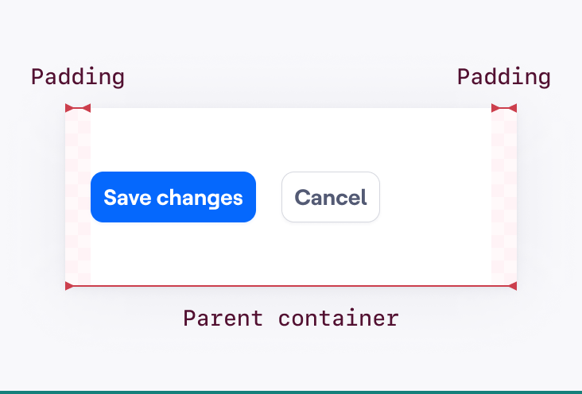Screen dimensions: 582x394
Task: Click the teal bar at the bottom edge
Action: (291, 392)
